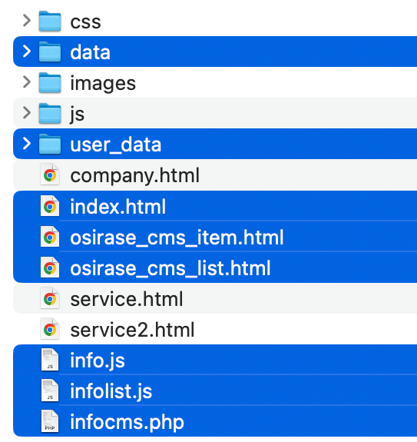Image resolution: width=417 pixels, height=442 pixels.
Task: Expand the css folder chevron
Action: [27, 21]
